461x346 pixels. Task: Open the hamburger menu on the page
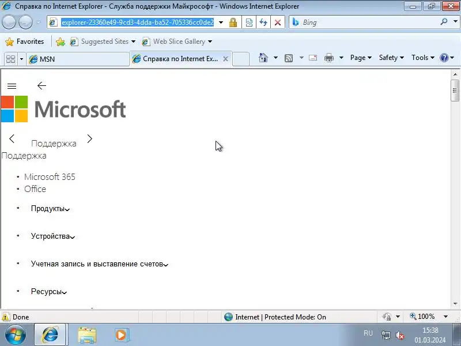12,86
